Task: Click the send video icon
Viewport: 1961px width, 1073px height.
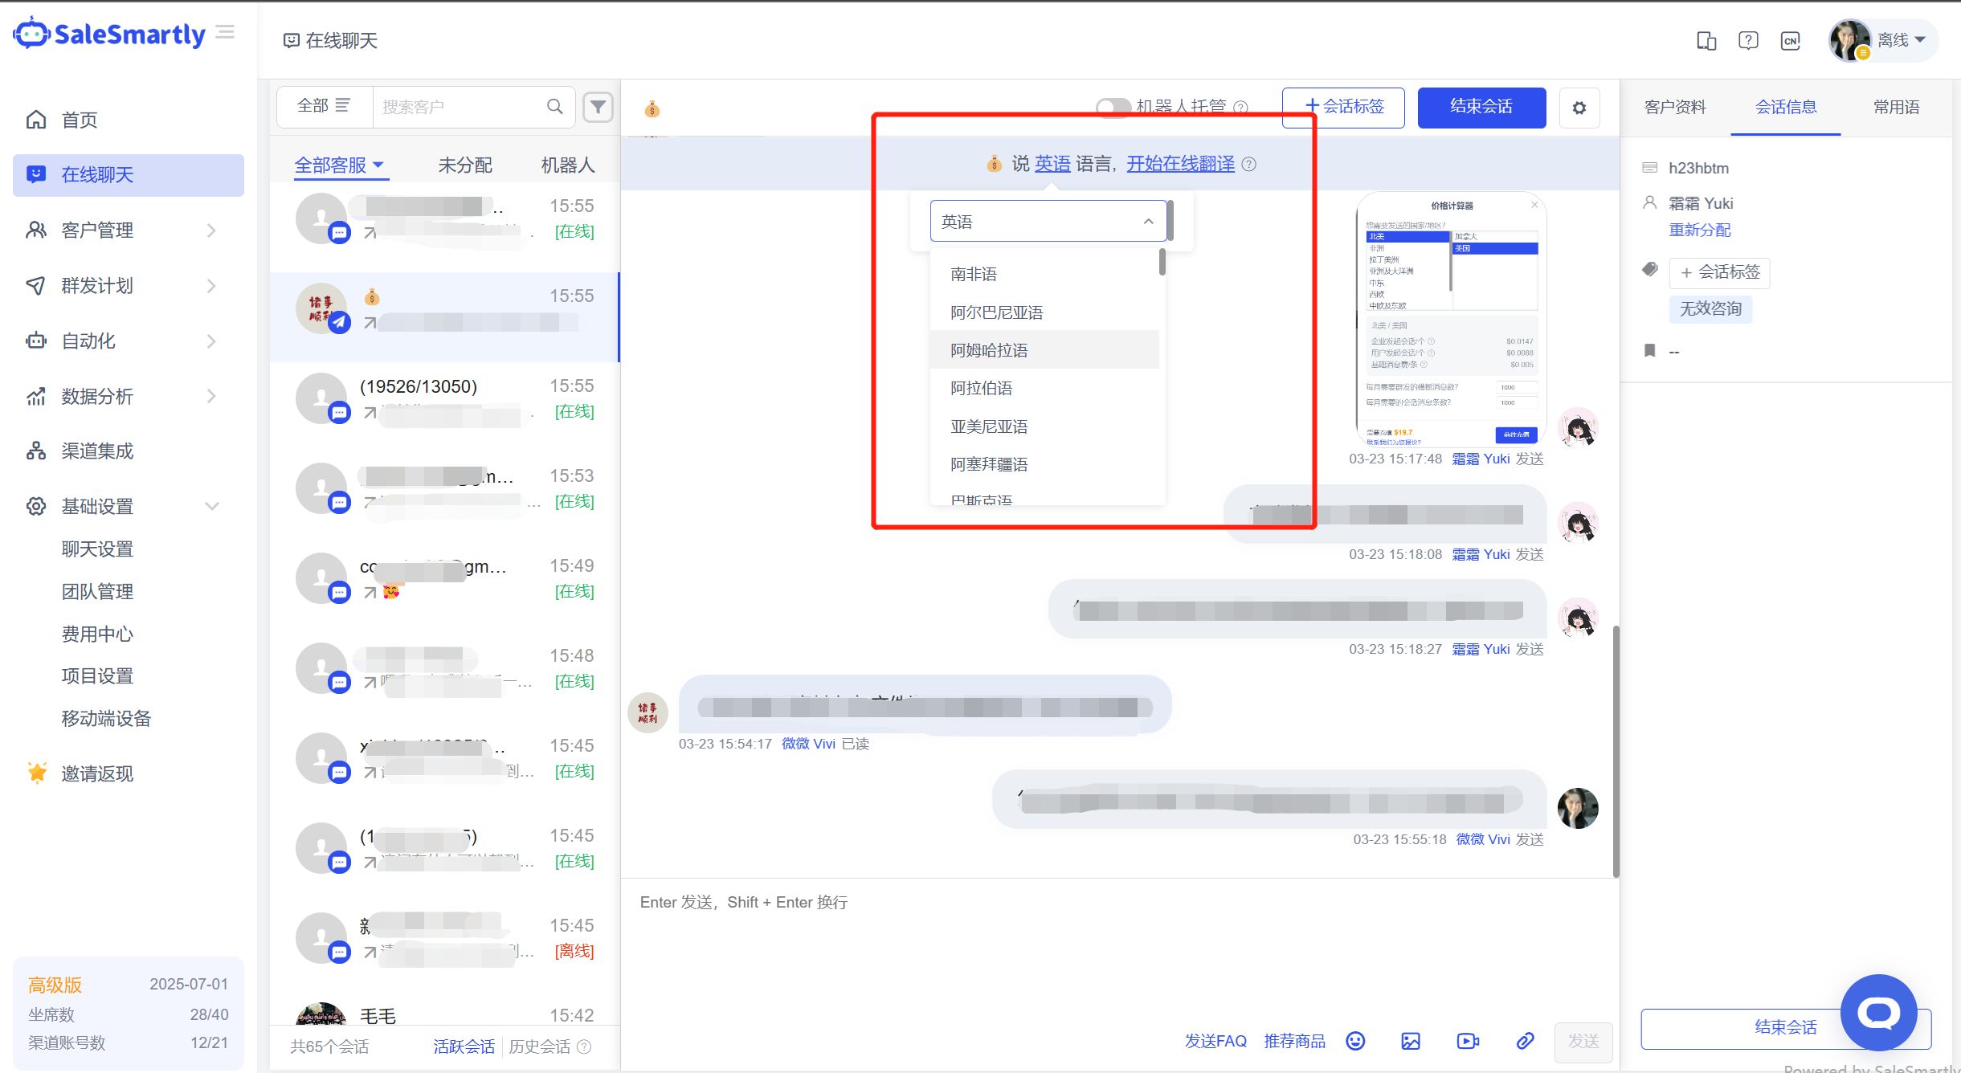Action: point(1468,1041)
